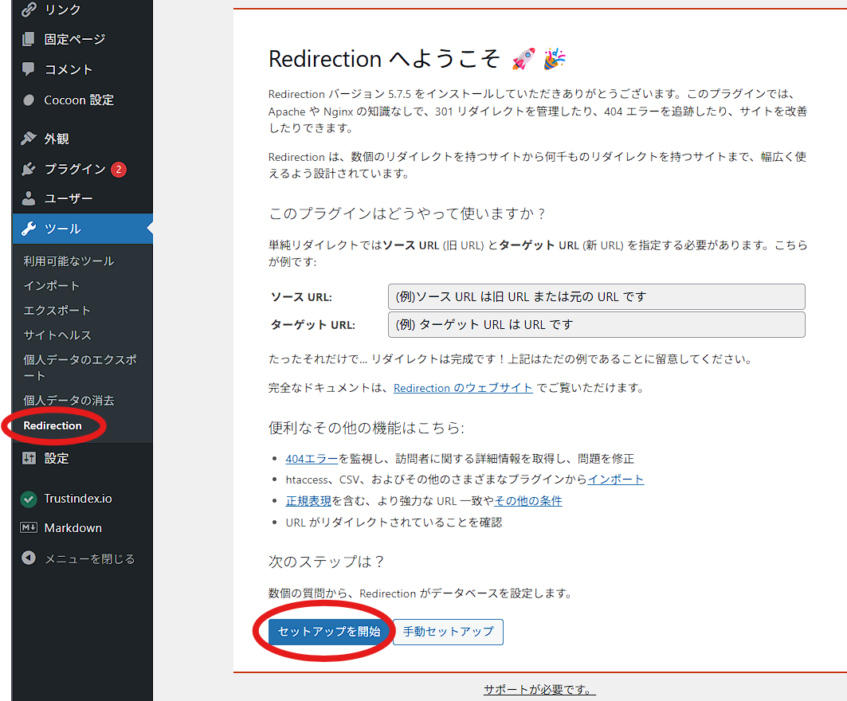Viewport: 847px width, 701px height.
Task: Open サイトヘルス submenu item
Action: click(x=57, y=335)
